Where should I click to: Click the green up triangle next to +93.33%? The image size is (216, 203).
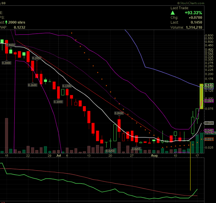point(173,13)
